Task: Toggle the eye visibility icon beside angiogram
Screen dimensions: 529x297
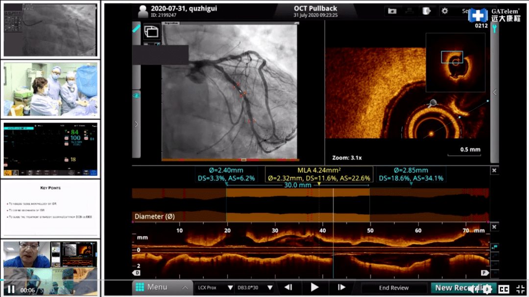Action: click(136, 96)
